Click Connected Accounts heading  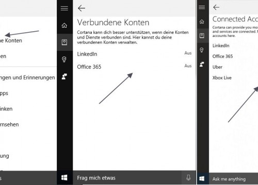[235, 19]
